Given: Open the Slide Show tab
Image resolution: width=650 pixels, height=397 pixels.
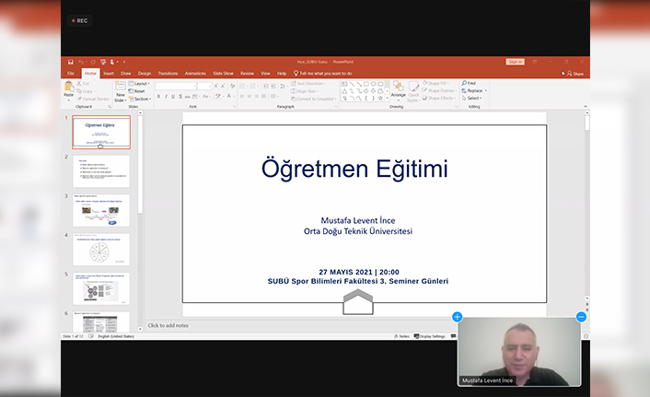Looking at the screenshot, I should [223, 73].
